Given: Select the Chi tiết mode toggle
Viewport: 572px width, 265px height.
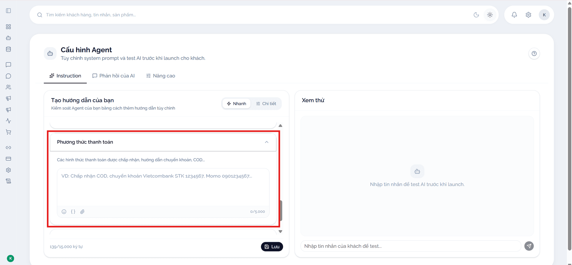Looking at the screenshot, I should [266, 104].
